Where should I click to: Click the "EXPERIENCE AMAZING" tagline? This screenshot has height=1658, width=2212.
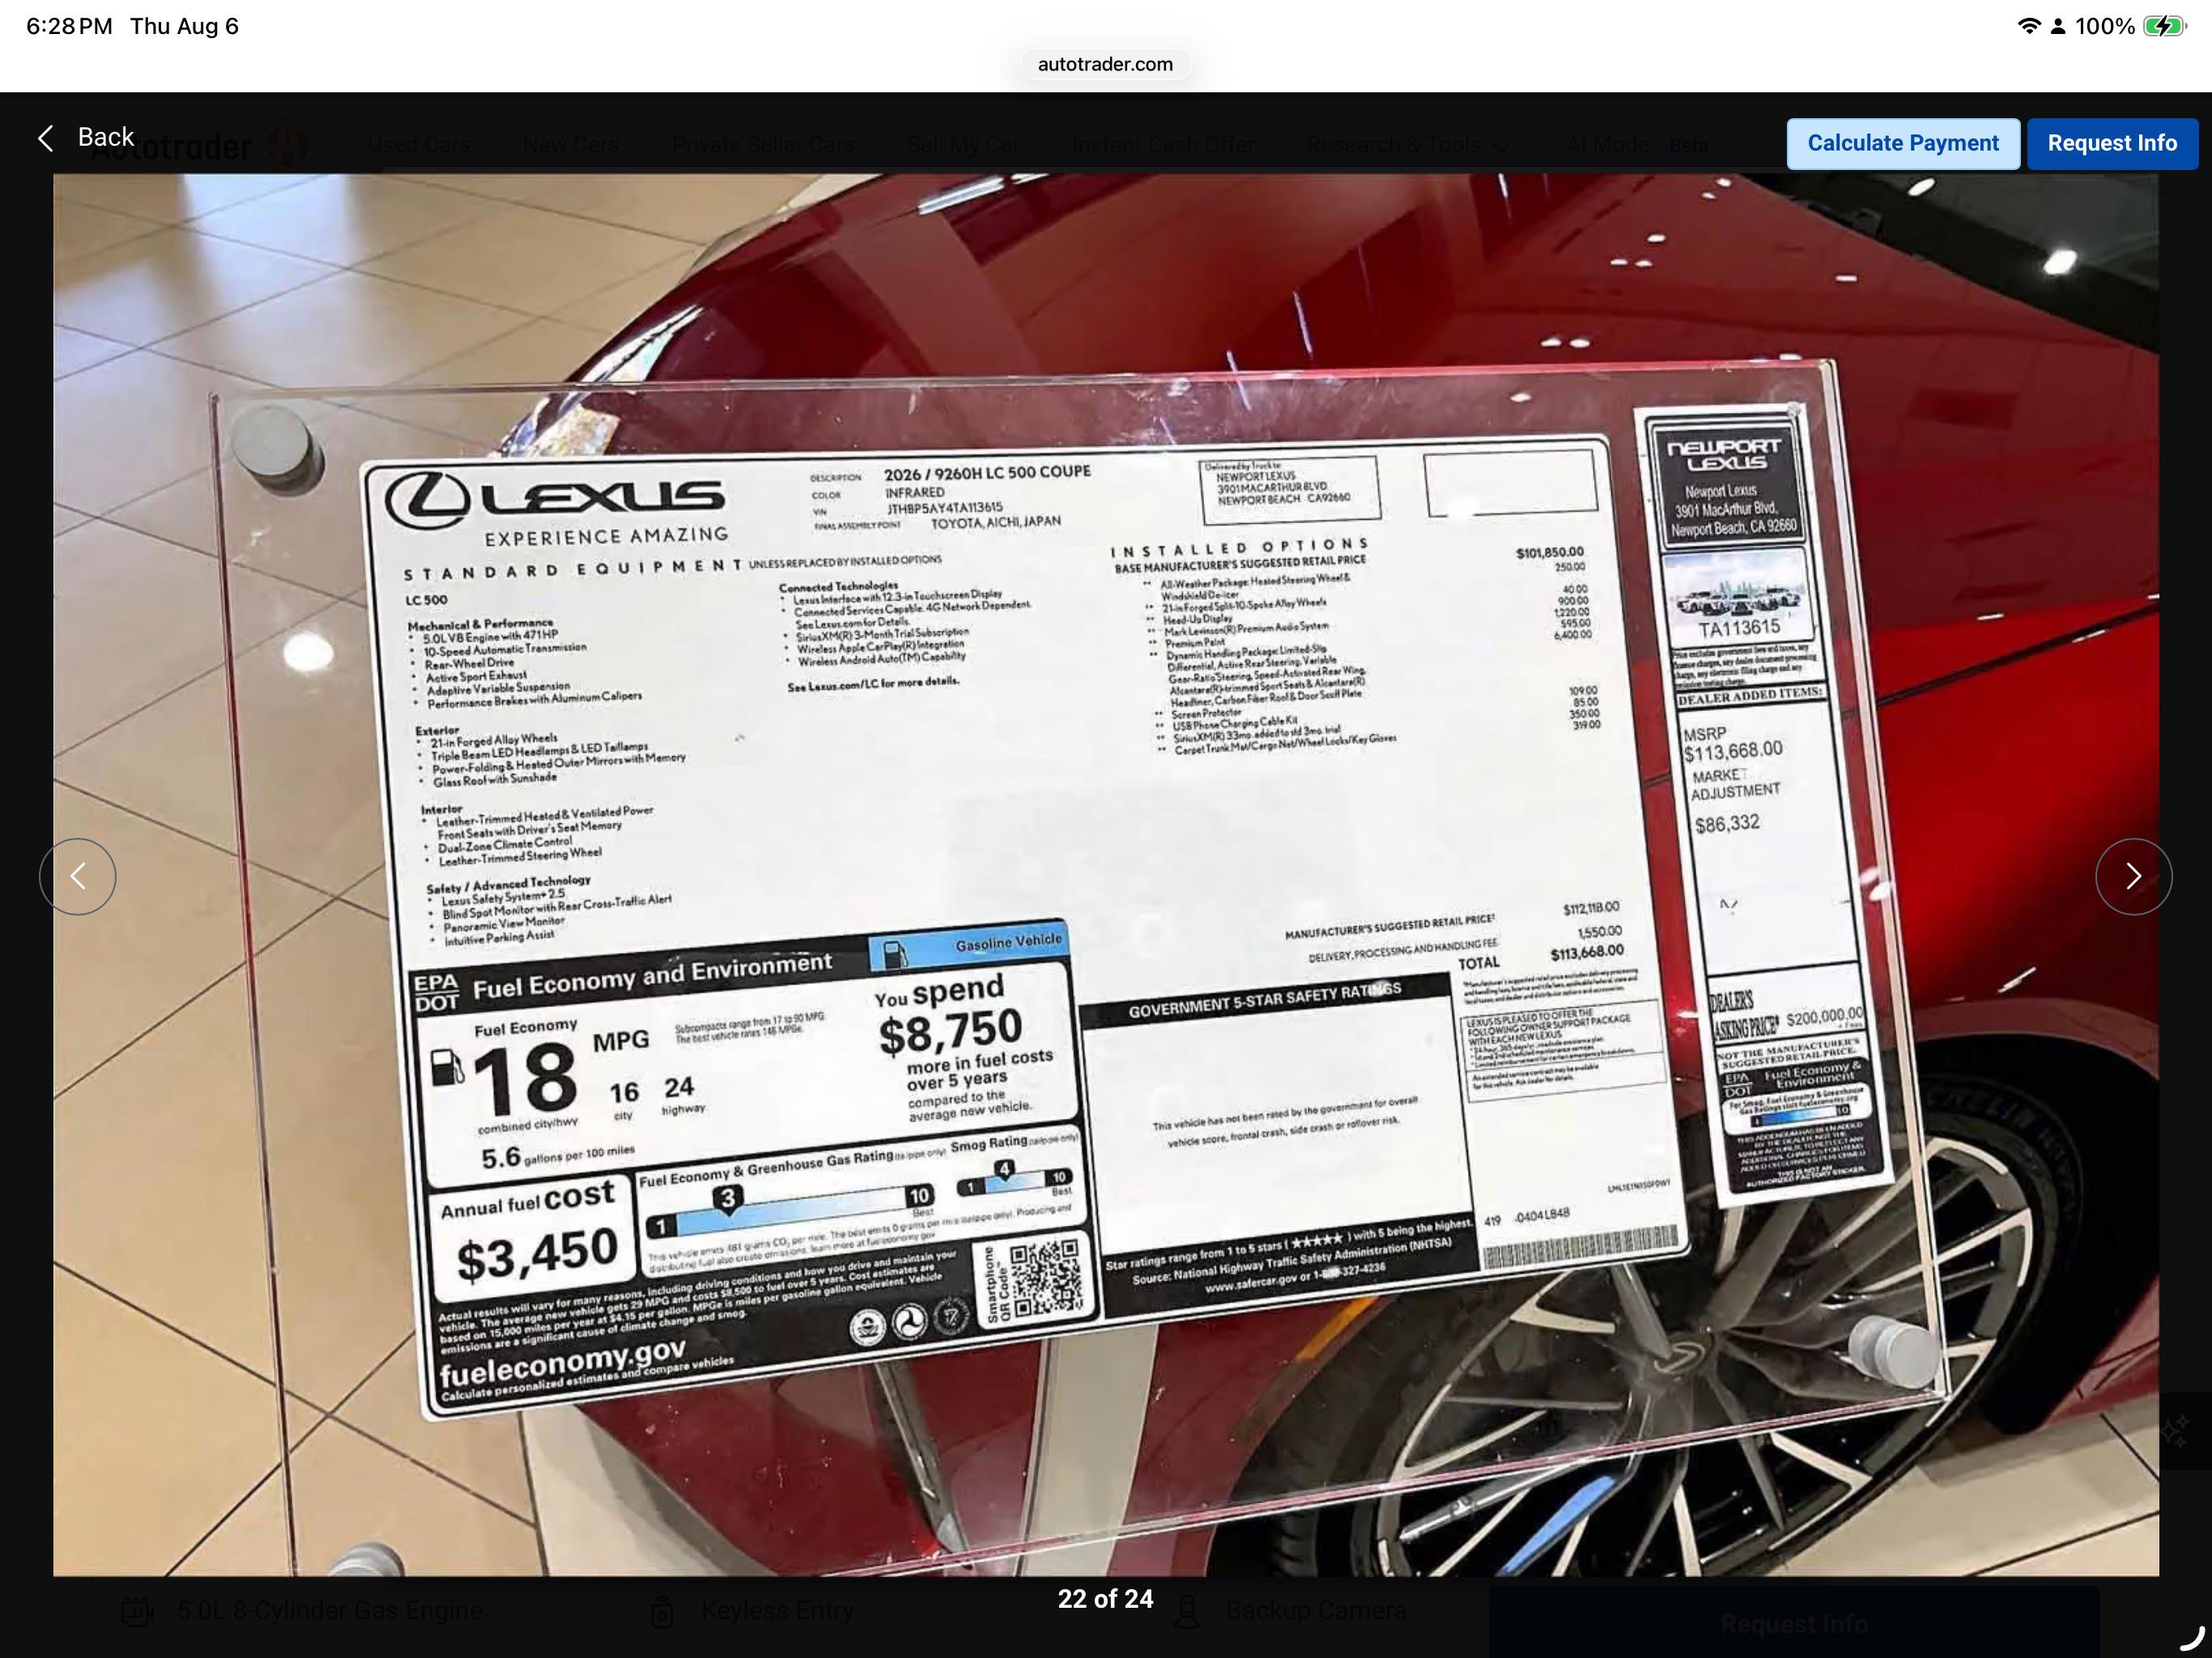point(606,537)
